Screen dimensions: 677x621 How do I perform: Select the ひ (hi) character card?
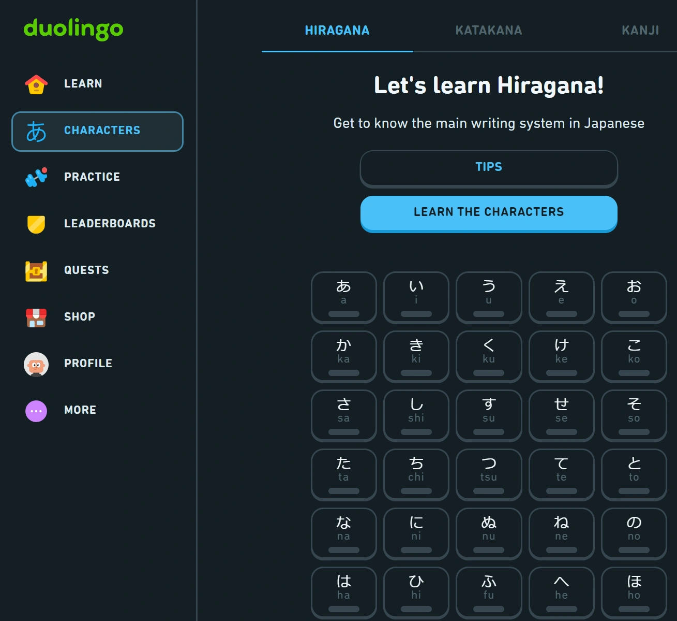pyautogui.click(x=416, y=593)
